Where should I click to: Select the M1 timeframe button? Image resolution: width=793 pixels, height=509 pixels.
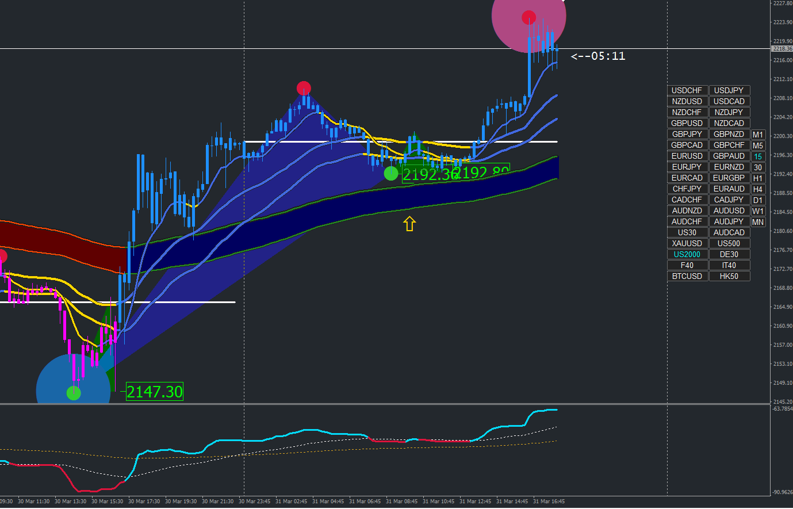coord(758,135)
